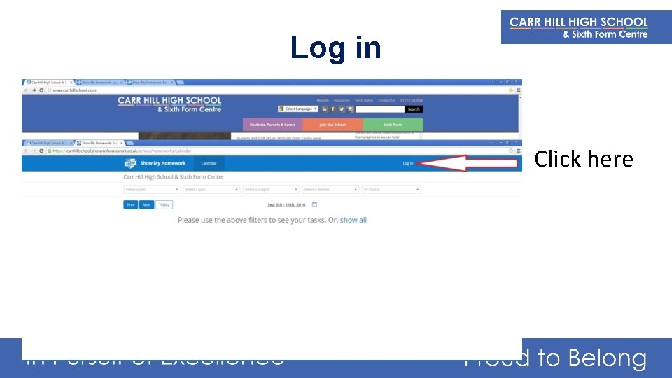The height and width of the screenshot is (378, 672).
Task: Click the Sep 5th - 11th, 2016 date range
Action: coord(286,205)
